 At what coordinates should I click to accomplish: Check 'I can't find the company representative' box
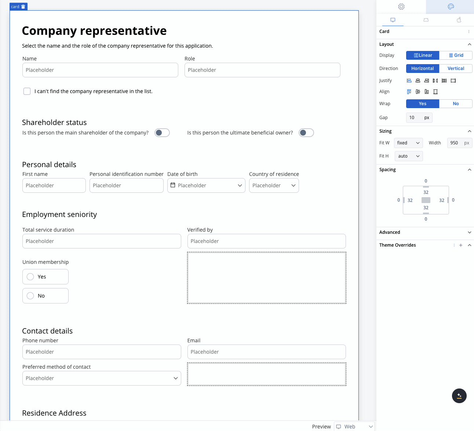[27, 91]
